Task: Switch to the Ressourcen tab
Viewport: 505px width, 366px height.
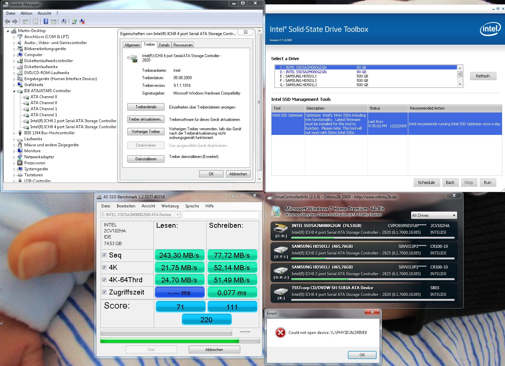Action: (183, 45)
